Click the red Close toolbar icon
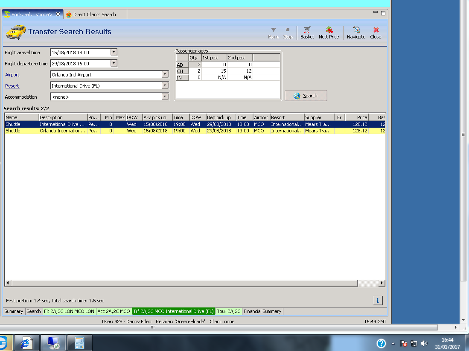The width and height of the screenshot is (469, 351). point(376,33)
